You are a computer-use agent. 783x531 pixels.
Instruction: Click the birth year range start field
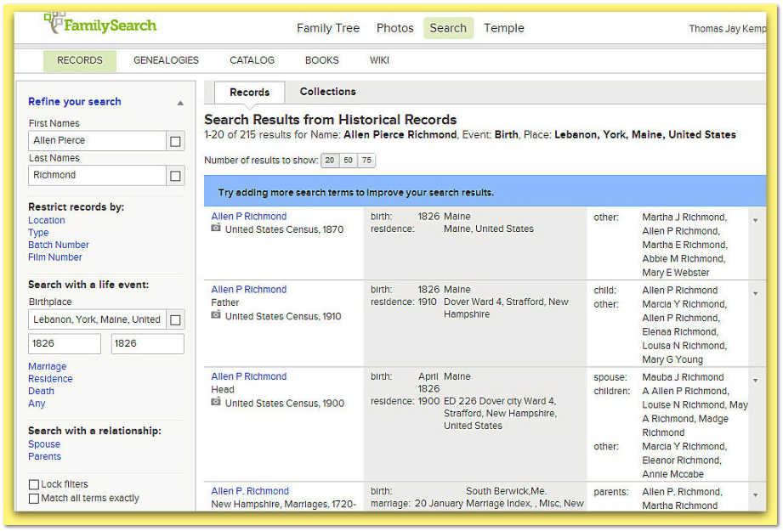[65, 344]
